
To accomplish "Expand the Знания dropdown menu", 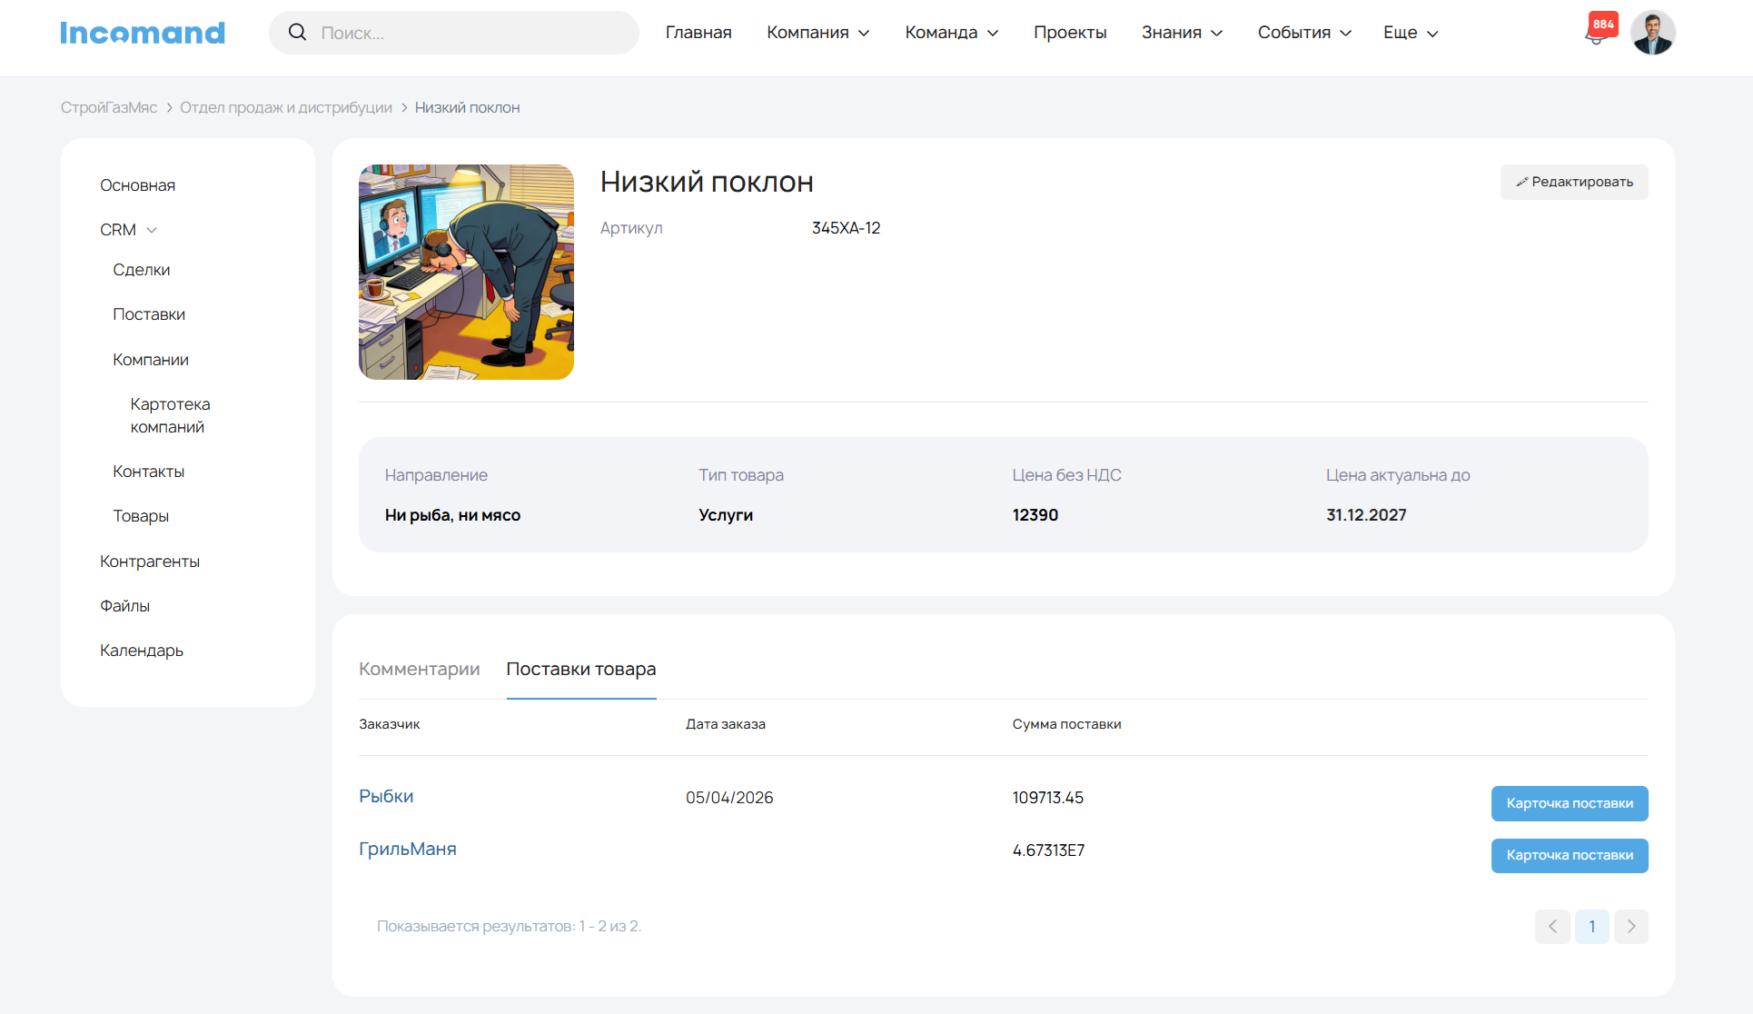I will point(1183,33).
